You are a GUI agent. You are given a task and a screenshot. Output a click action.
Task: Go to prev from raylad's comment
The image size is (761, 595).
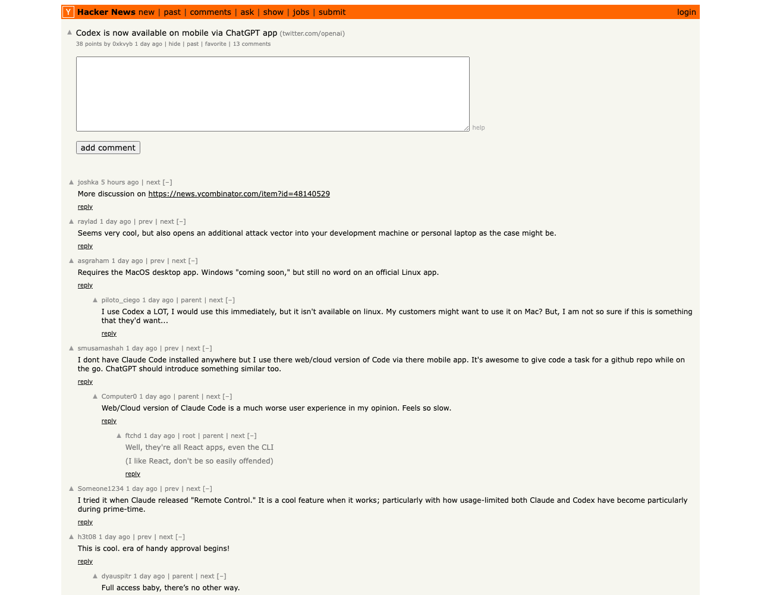click(x=146, y=221)
